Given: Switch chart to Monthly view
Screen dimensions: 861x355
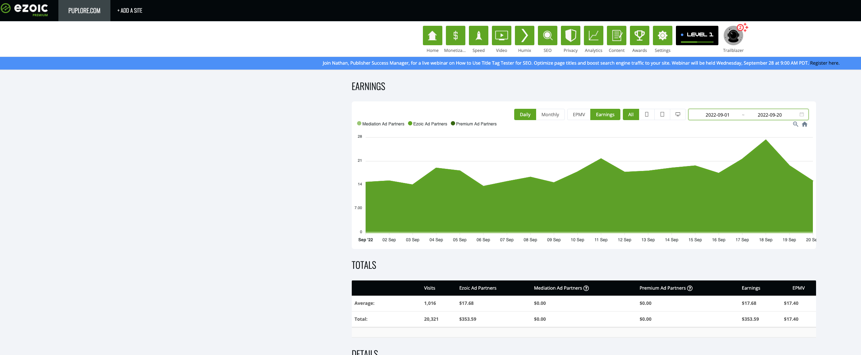Looking at the screenshot, I should click(x=550, y=114).
